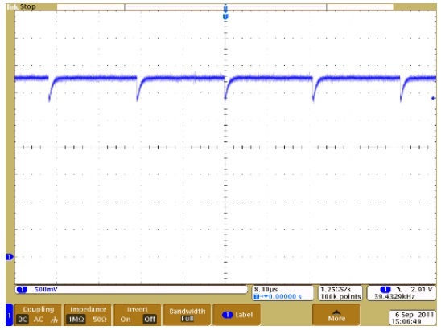Click Coupling menu header
The height and width of the screenshot is (330, 441).
pyautogui.click(x=39, y=309)
